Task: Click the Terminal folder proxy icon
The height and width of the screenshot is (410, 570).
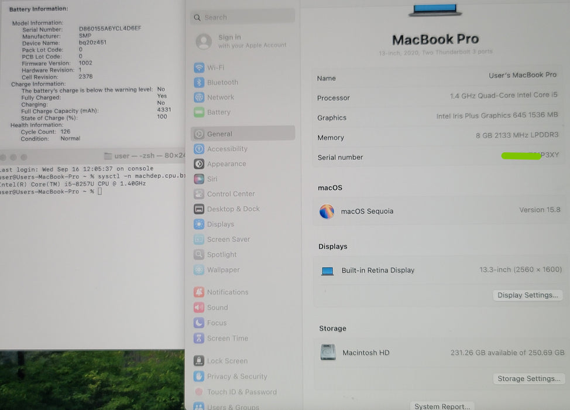Action: (108, 156)
